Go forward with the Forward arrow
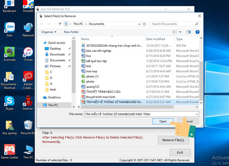 point(49,24)
